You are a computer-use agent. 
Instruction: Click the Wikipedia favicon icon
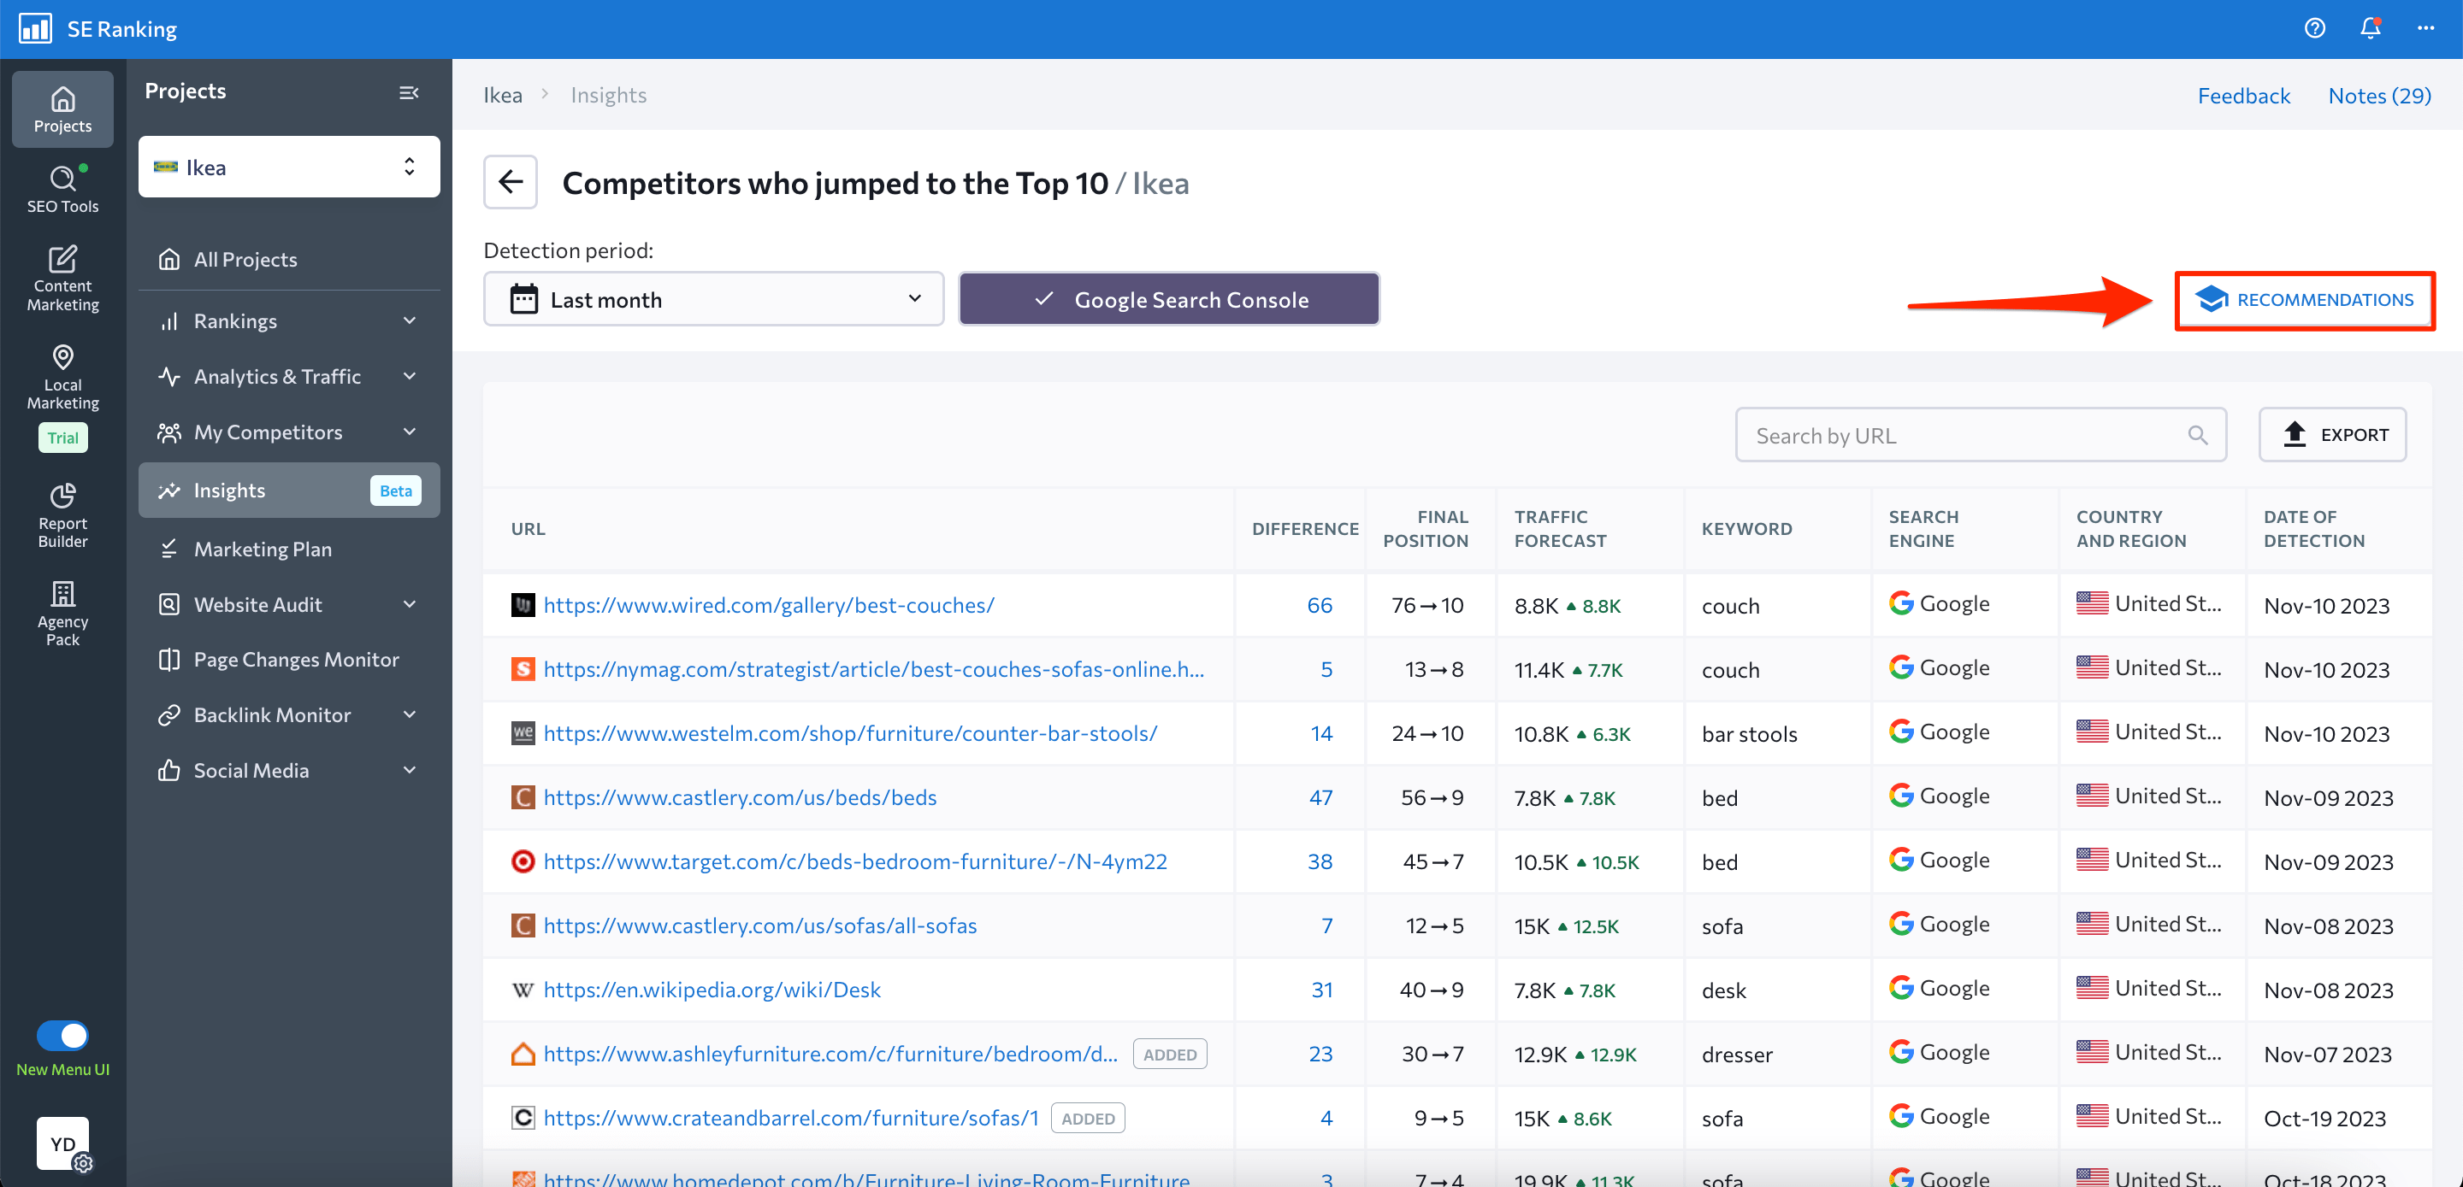click(522, 990)
